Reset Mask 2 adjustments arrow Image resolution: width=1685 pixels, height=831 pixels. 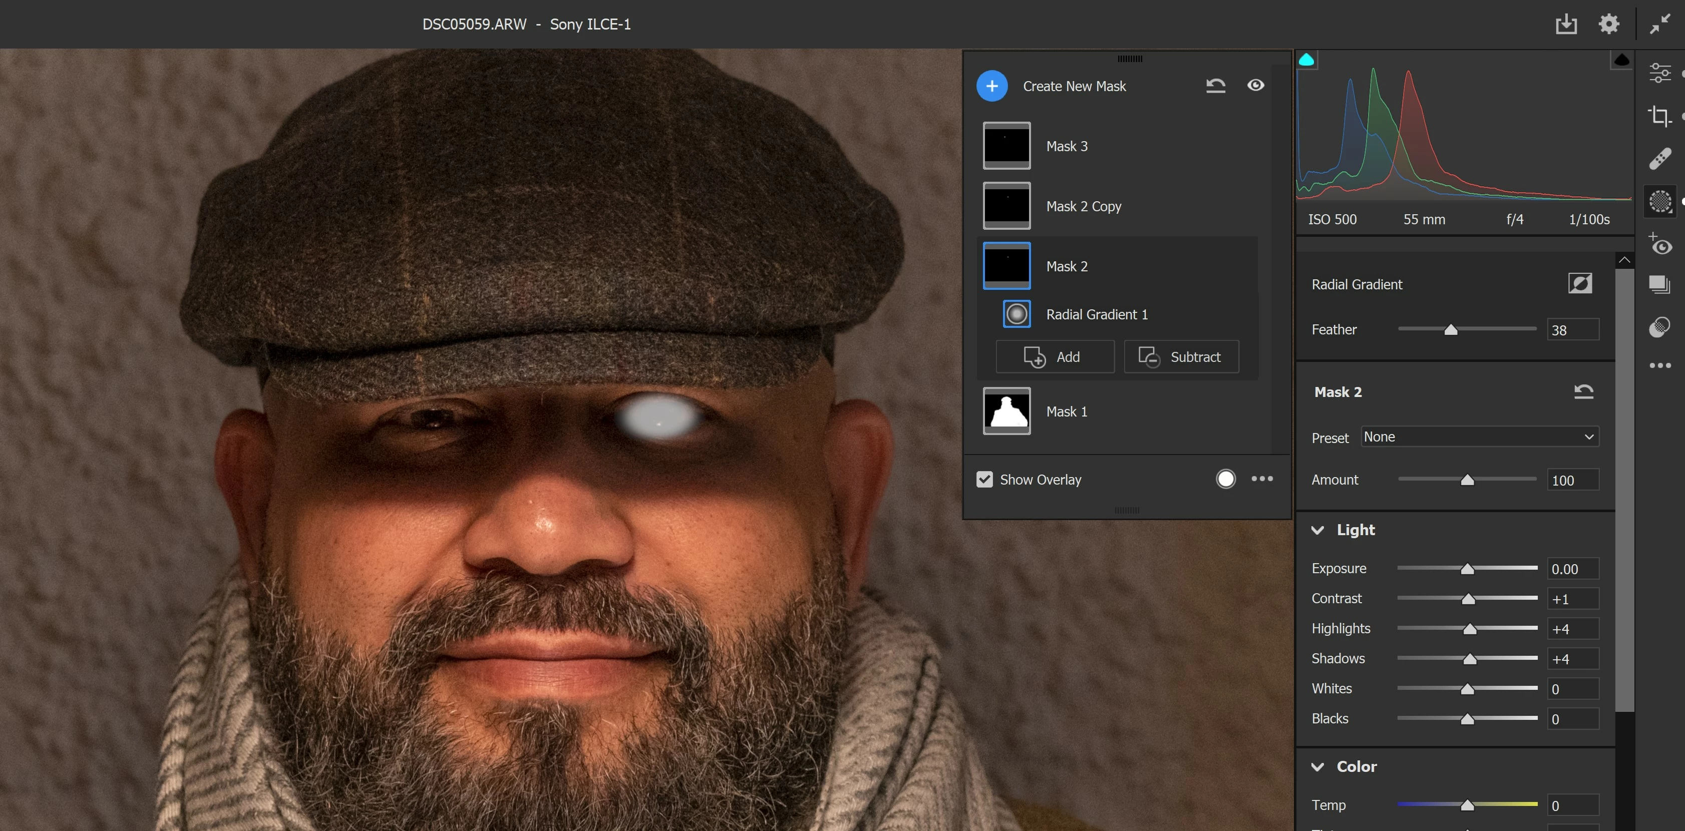coord(1583,391)
